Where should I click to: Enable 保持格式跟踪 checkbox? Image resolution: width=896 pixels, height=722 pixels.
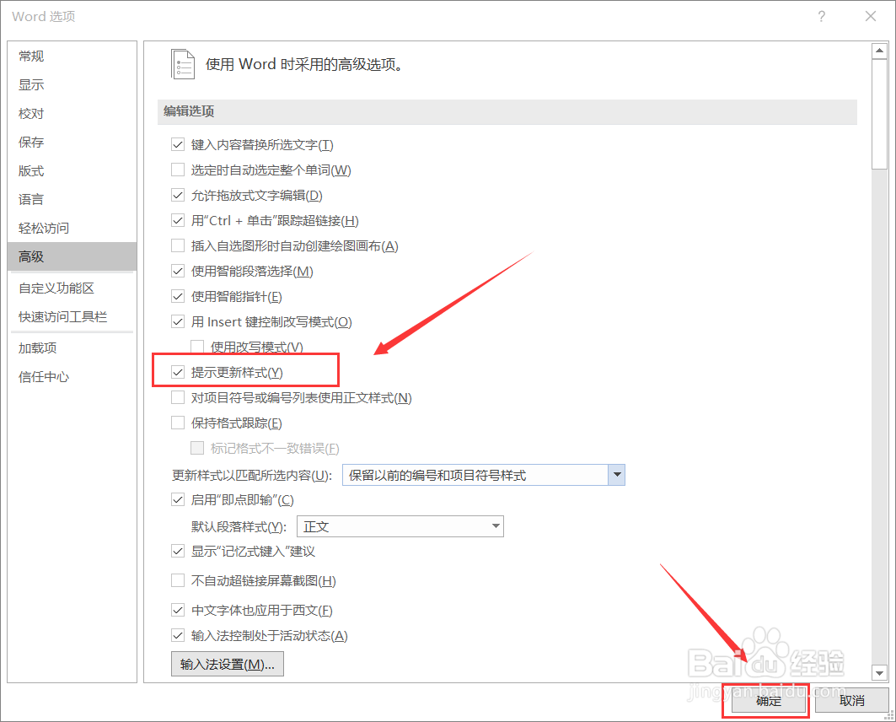point(178,423)
